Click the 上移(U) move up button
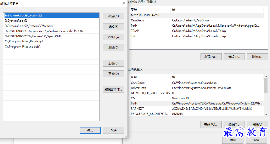 (114, 63)
